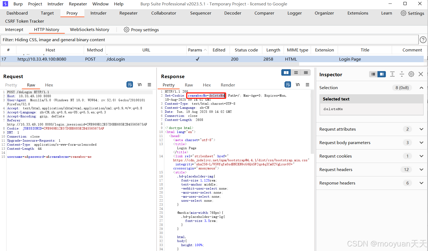
Task: Dock Inspector on the left icon
Action: coord(373,74)
